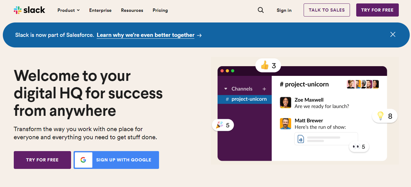The height and width of the screenshot is (187, 411).
Task: Collapse the Channels section triangle
Action: tap(226, 89)
